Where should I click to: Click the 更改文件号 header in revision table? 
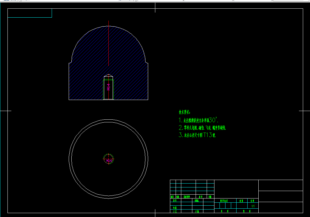click(187, 197)
